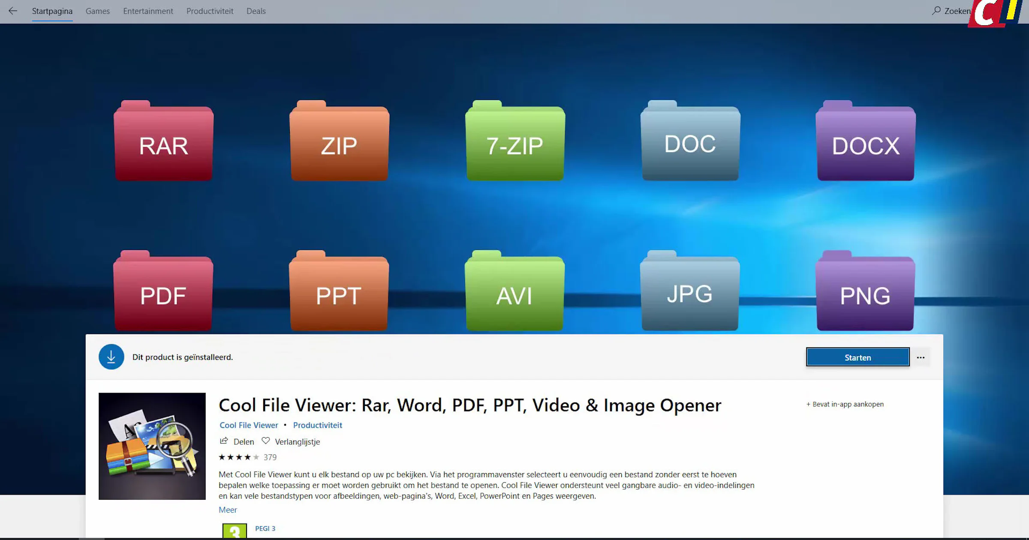
Task: Open the Startpagina tab
Action: tap(52, 11)
